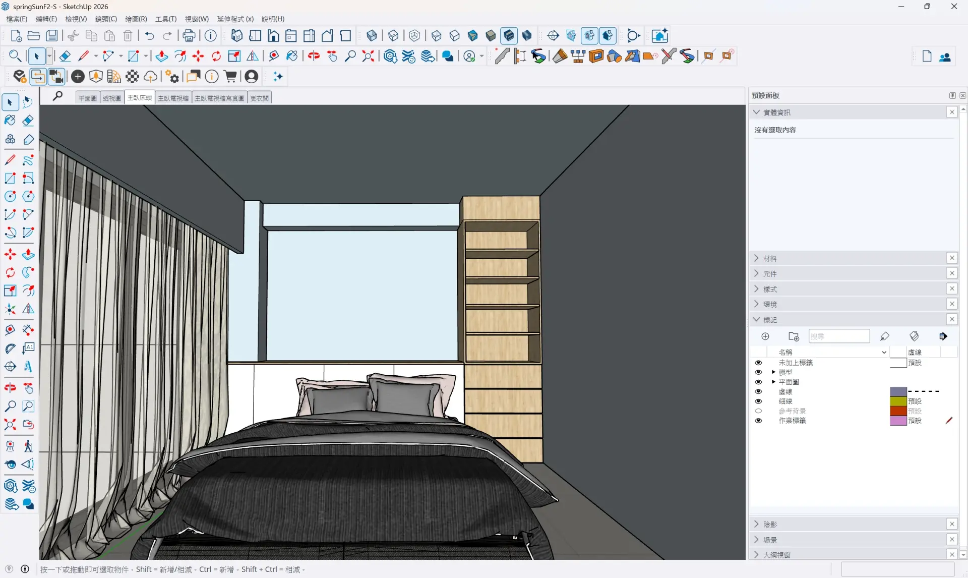Collapse the 標記 panel

coord(756,319)
